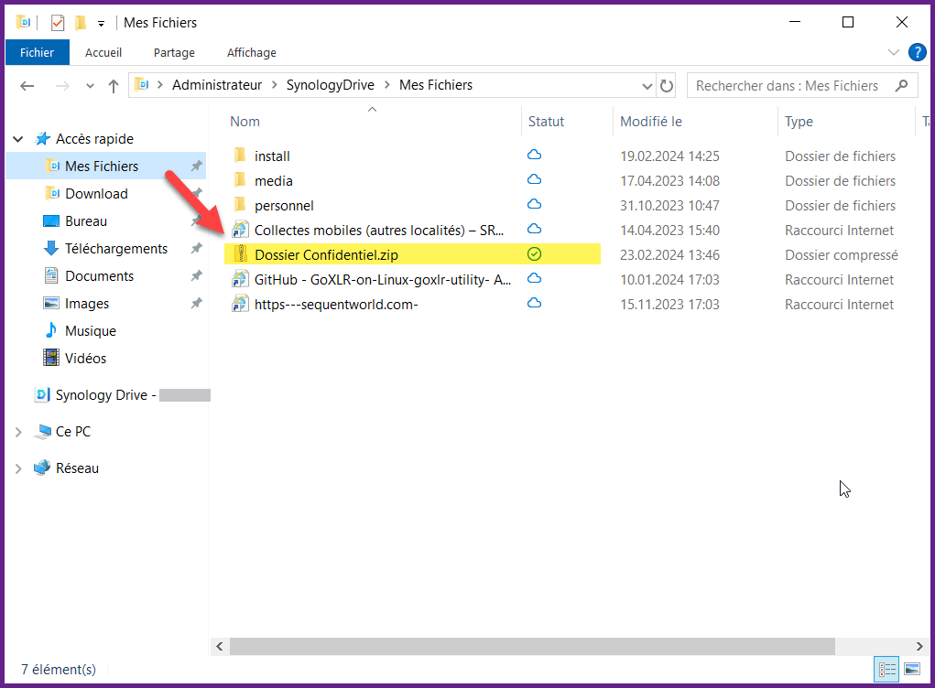
Task: Open the address bar history dropdown
Action: coord(647,86)
